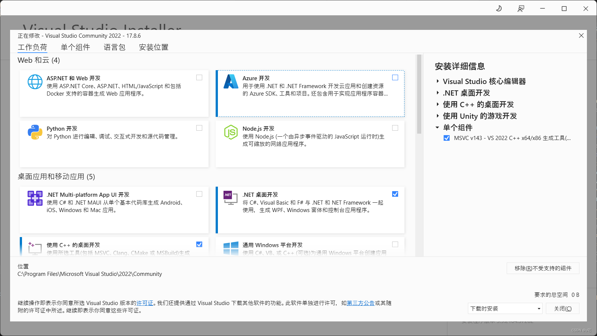
Task: Select the Python development workload card
Action: (114, 144)
